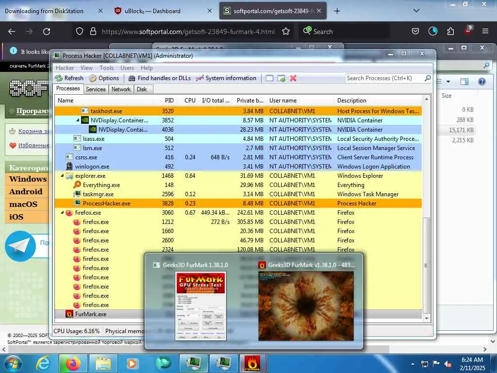This screenshot has width=497, height=373.
Task: Sort by the Name column header
Action: [x=104, y=100]
